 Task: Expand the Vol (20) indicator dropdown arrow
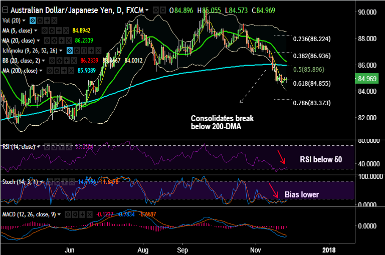(x=24, y=21)
